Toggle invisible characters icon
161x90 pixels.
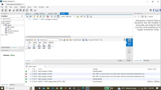pyautogui.click(x=88, y=16)
